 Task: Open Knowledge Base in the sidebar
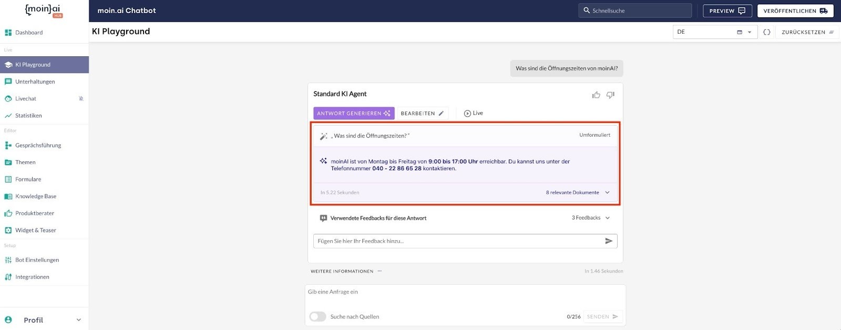(x=35, y=197)
